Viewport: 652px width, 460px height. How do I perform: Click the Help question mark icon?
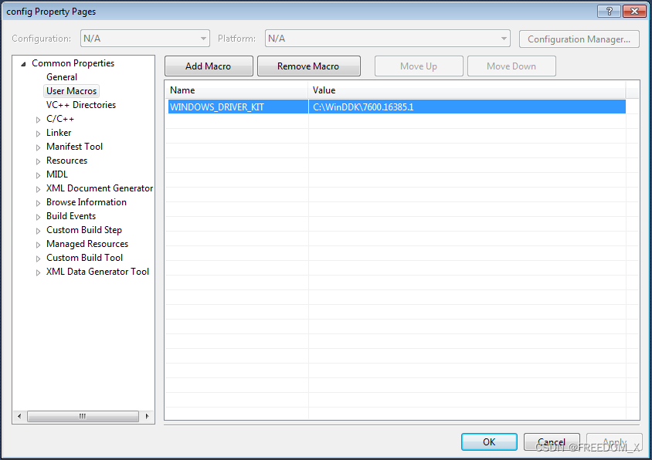(608, 11)
